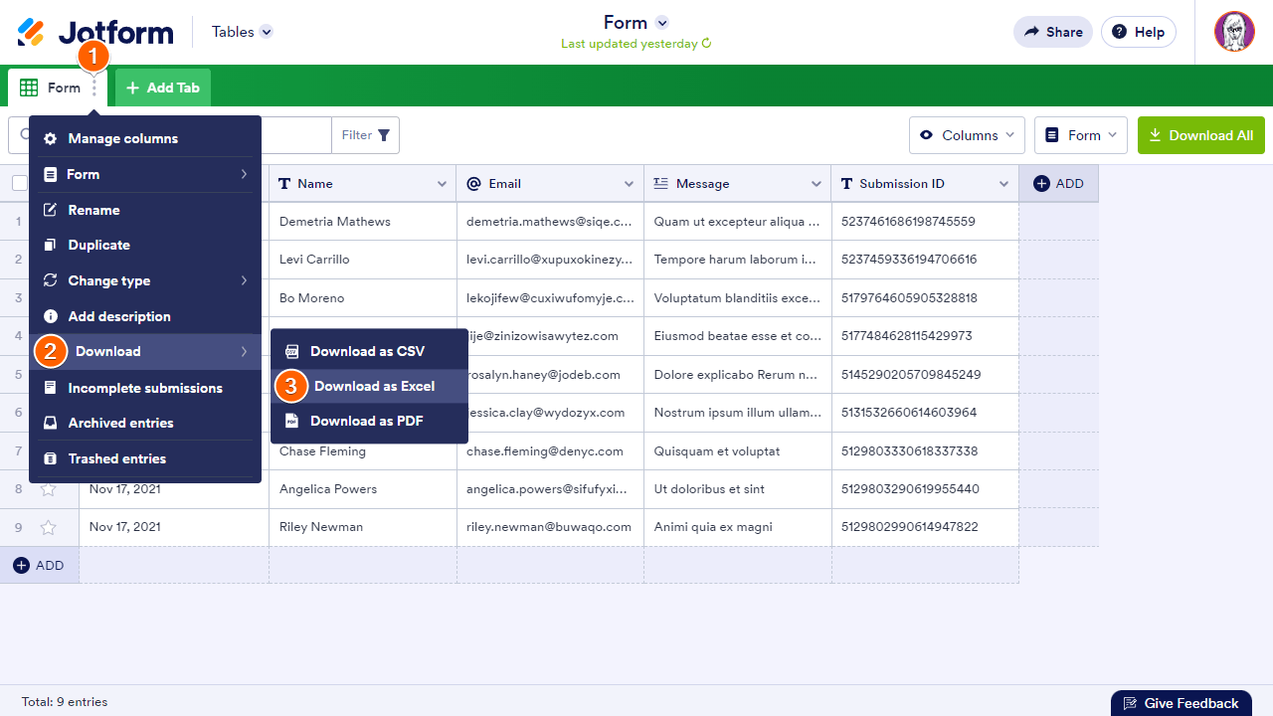This screenshot has height=716, width=1273.
Task: Star the row 9 entry
Action: click(48, 527)
